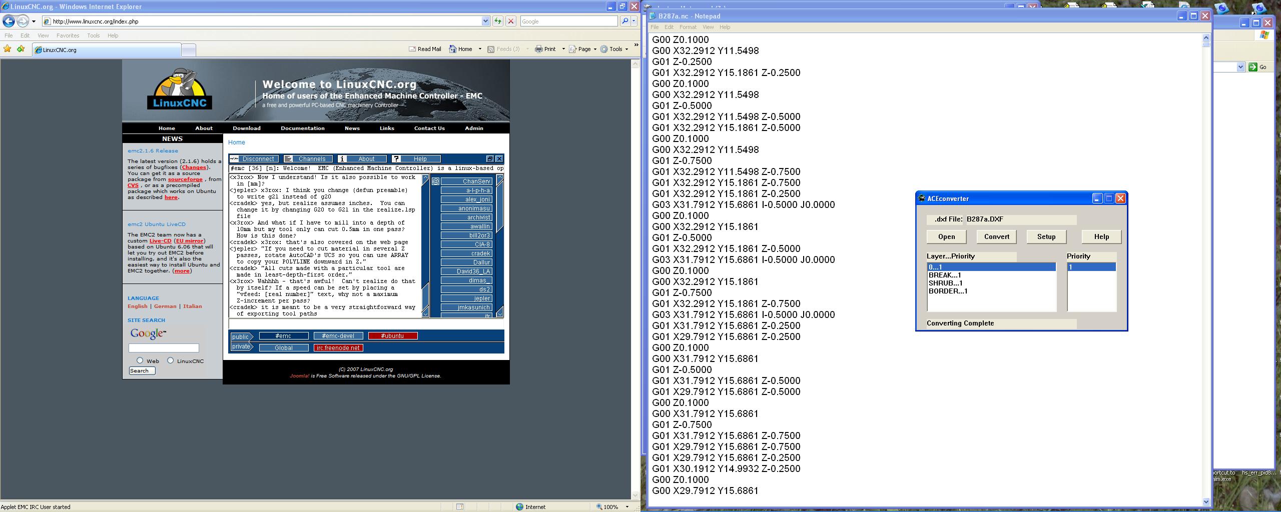The height and width of the screenshot is (512, 1281).
Task: Click the IE search magnifier icon
Action: (x=624, y=21)
